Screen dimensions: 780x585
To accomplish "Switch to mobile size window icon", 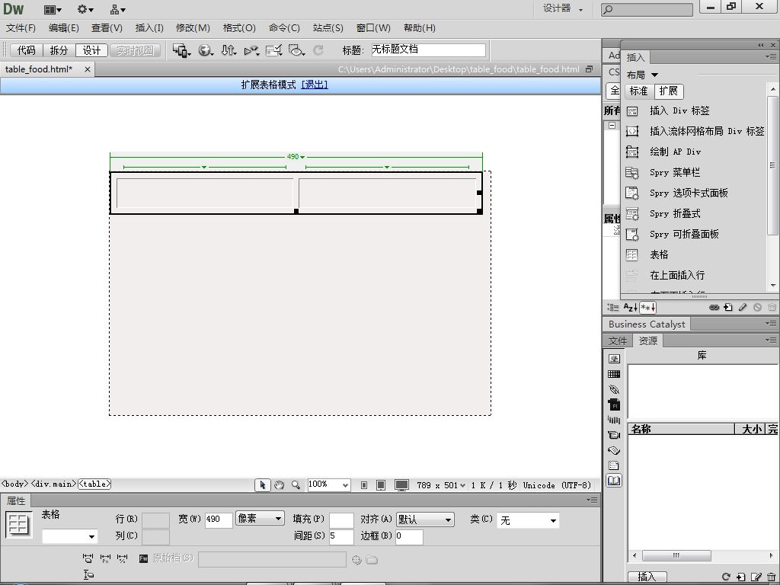I will tap(364, 485).
